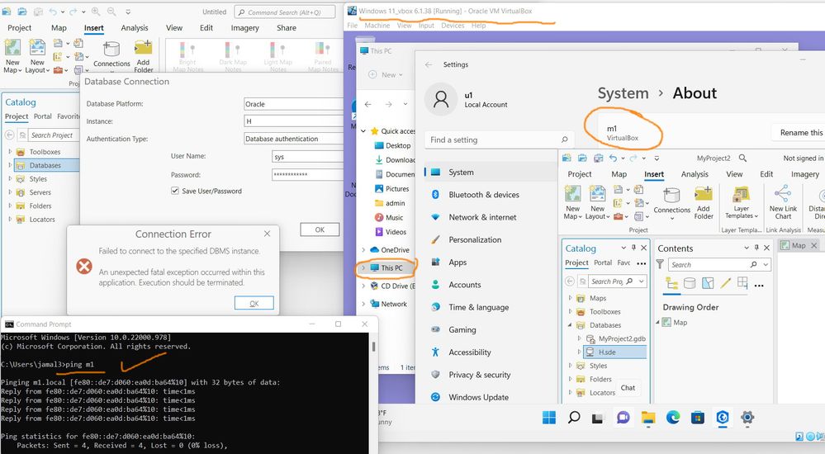Viewport: 825px width, 454px height.
Task: Select Bluetooth & devices in Settings
Action: [484, 195]
